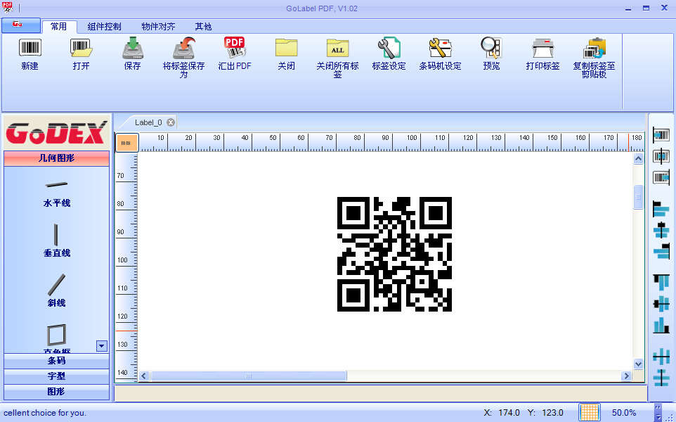Toggle the mm ruler unit button
This screenshot has width=676, height=422.
click(x=126, y=143)
